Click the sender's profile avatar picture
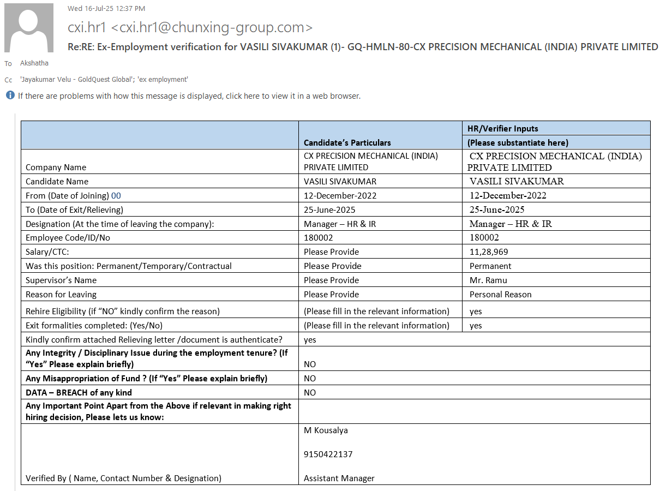The image size is (660, 491). (29, 28)
